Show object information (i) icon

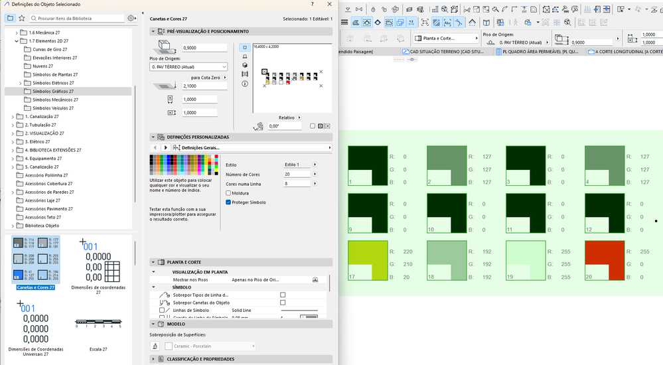[x=244, y=84]
